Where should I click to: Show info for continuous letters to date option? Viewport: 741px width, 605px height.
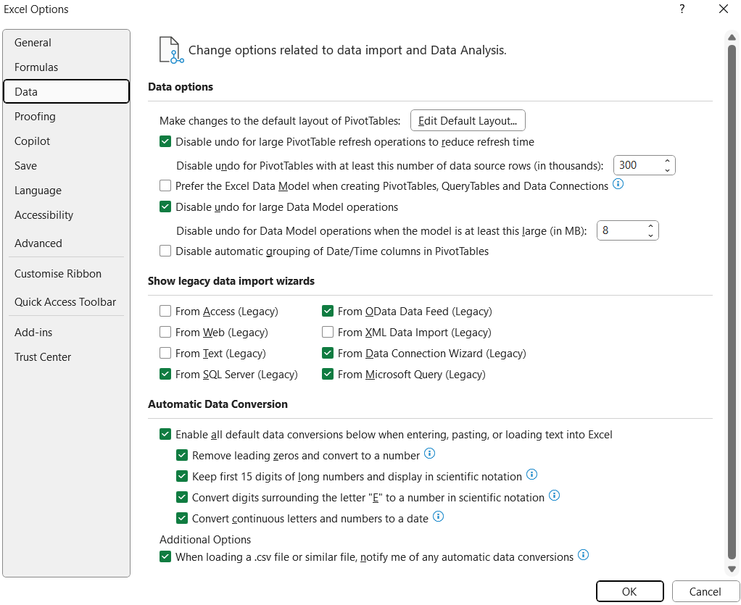(439, 516)
